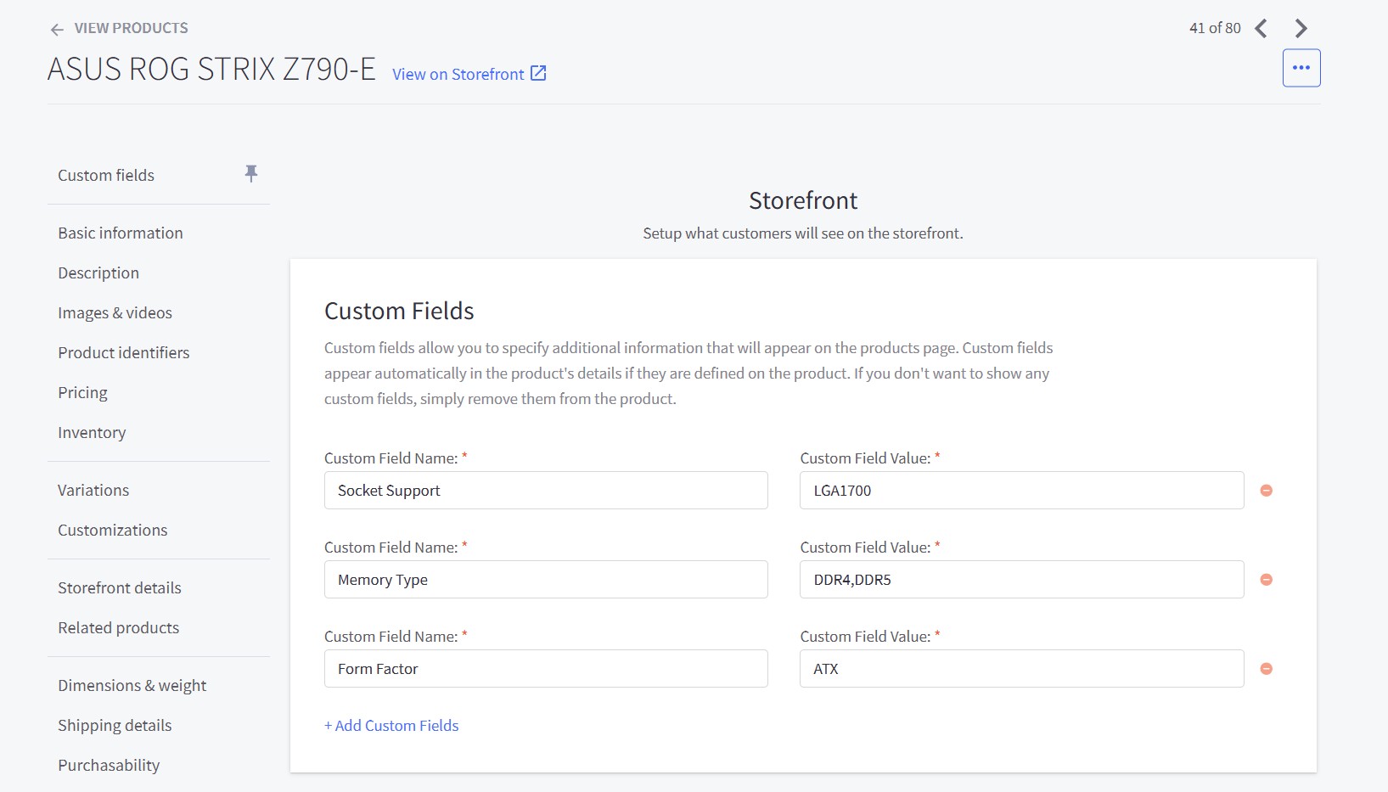Go to previous product chevron
The height and width of the screenshot is (792, 1388).
1262,29
